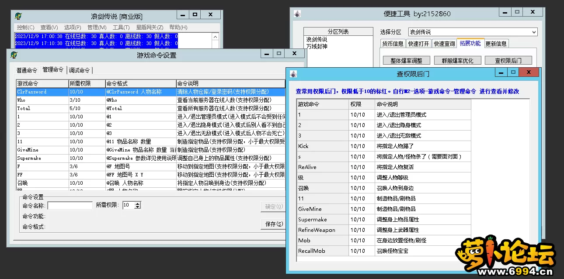Click the 游戏命令设置 window title icon
Screen dimensions: 564x279
[x=14, y=55]
